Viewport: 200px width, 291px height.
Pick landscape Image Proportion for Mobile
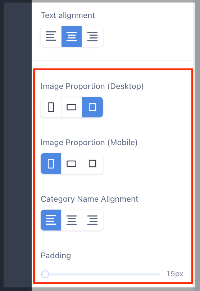[72, 164]
